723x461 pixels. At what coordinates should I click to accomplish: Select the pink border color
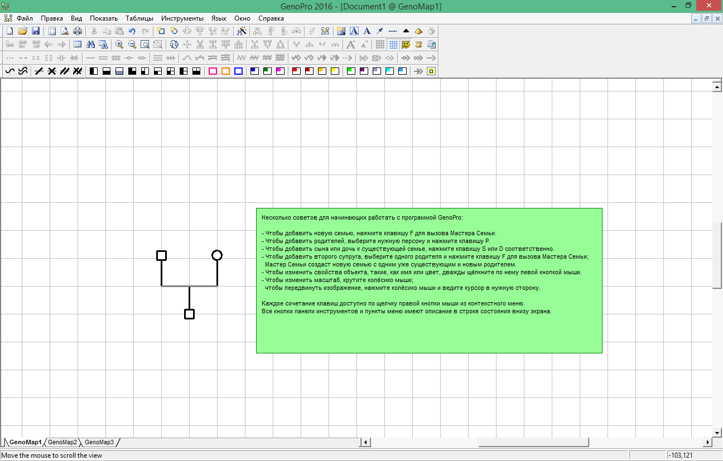pos(213,71)
